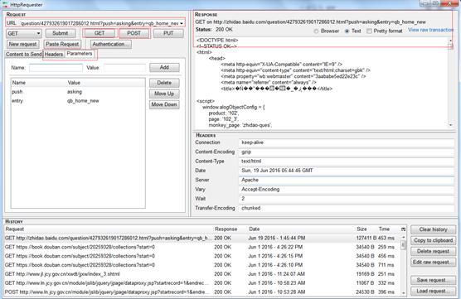Select the Browser view radio button
This screenshot has width=461, height=299.
point(316,31)
